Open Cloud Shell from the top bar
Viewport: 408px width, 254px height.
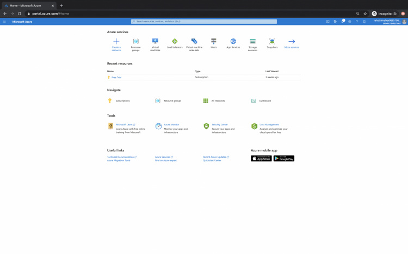(328, 21)
